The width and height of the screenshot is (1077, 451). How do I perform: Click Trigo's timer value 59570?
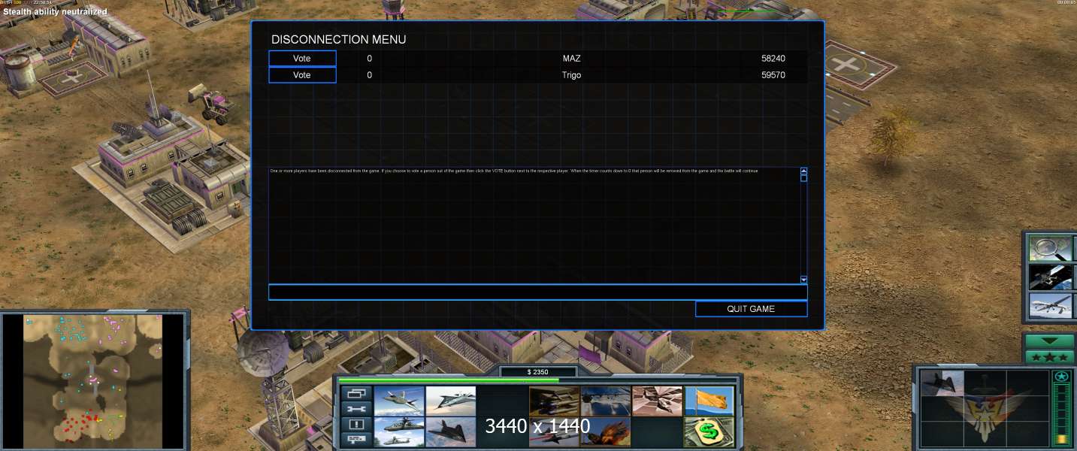[773, 75]
